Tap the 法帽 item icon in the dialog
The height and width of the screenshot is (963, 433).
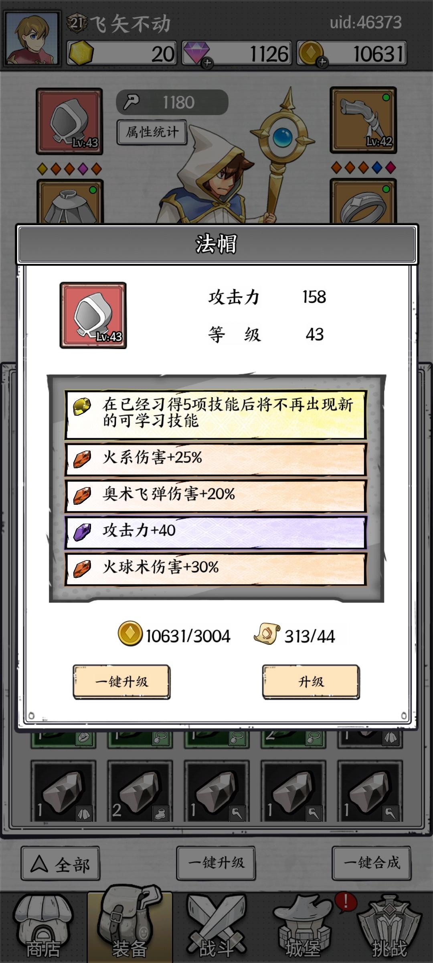tap(93, 315)
